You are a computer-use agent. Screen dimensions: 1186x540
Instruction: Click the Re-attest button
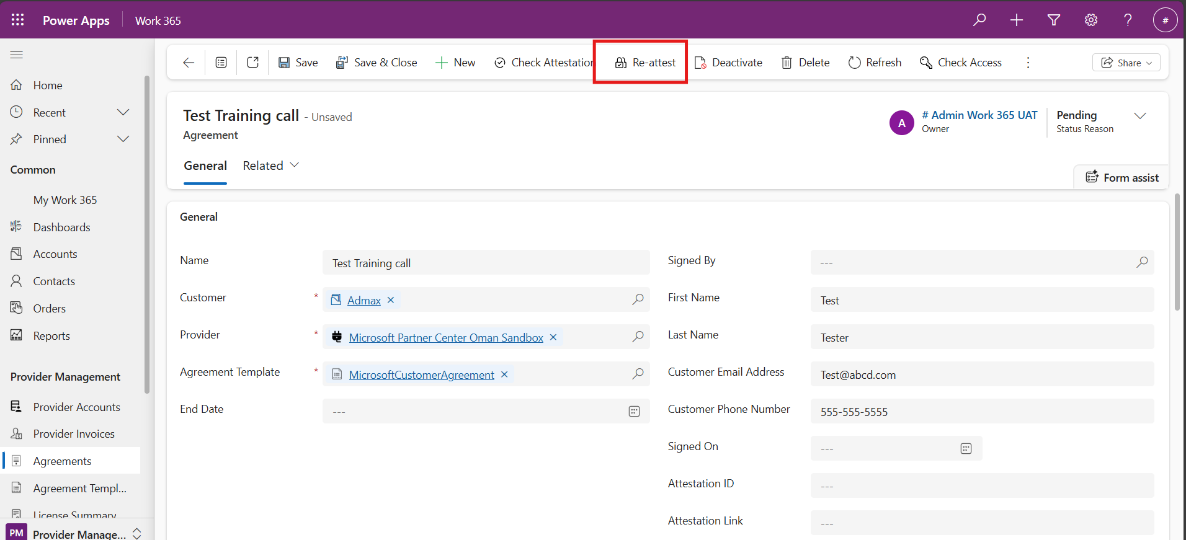pyautogui.click(x=645, y=63)
